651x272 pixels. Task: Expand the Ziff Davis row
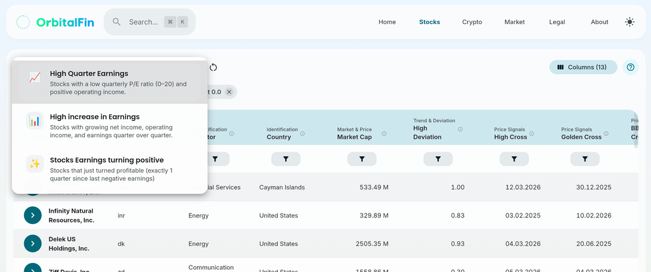click(33, 268)
